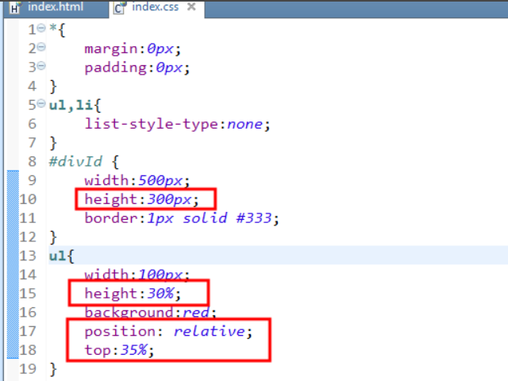Viewport: 508px width, 381px height.
Task: Click the closing brace on line 4
Action: [53, 87]
